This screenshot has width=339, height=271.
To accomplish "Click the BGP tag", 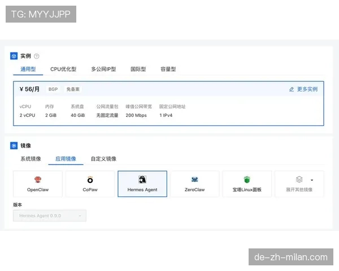I will click(x=53, y=89).
